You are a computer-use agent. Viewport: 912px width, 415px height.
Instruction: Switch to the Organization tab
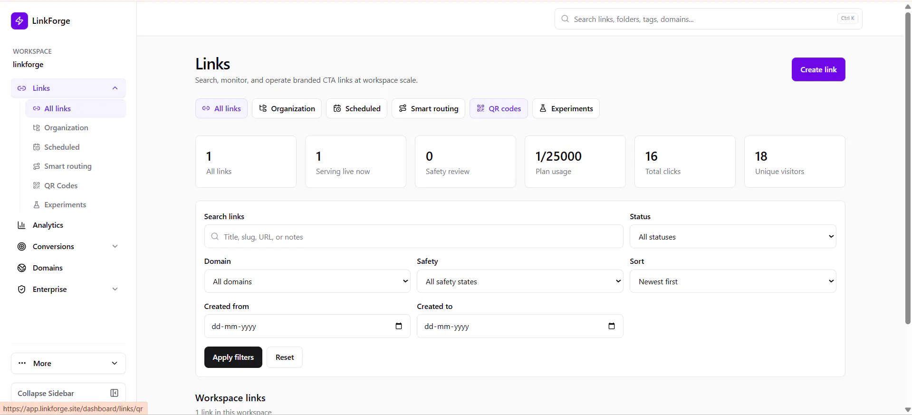(287, 109)
